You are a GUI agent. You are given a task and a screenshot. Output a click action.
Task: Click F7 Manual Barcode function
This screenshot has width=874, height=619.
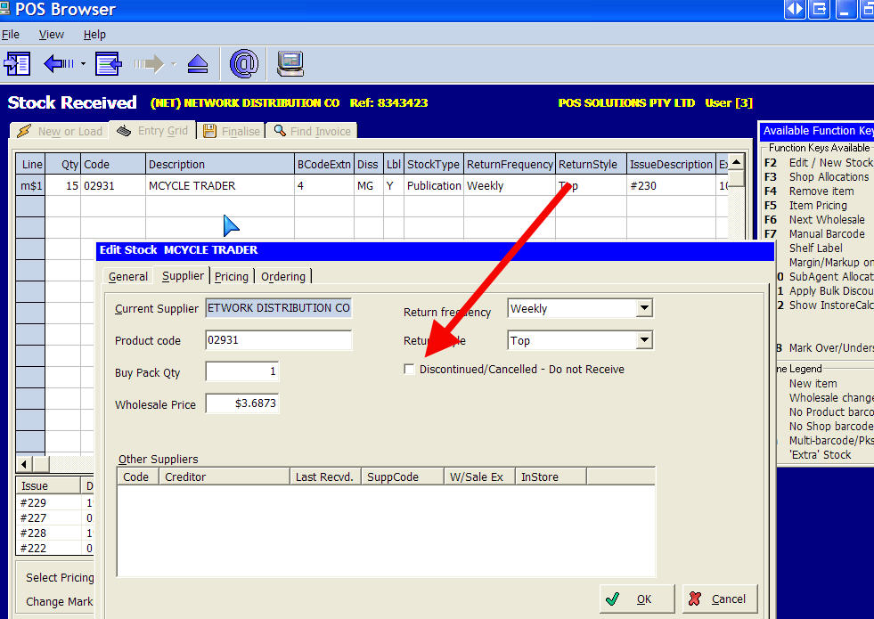tap(814, 234)
